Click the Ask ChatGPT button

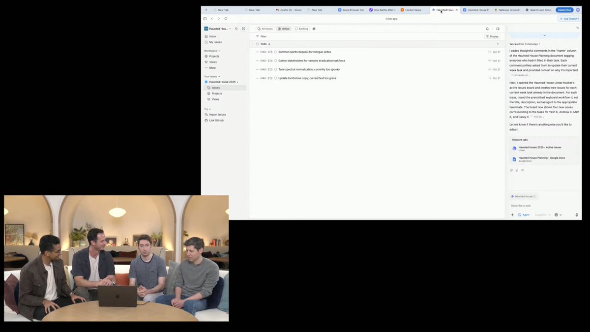[569, 19]
